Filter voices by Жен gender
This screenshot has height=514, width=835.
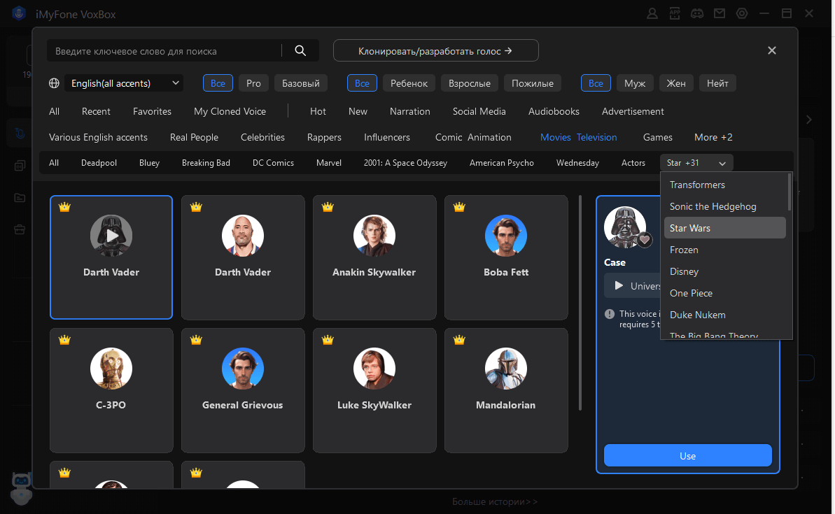click(676, 83)
